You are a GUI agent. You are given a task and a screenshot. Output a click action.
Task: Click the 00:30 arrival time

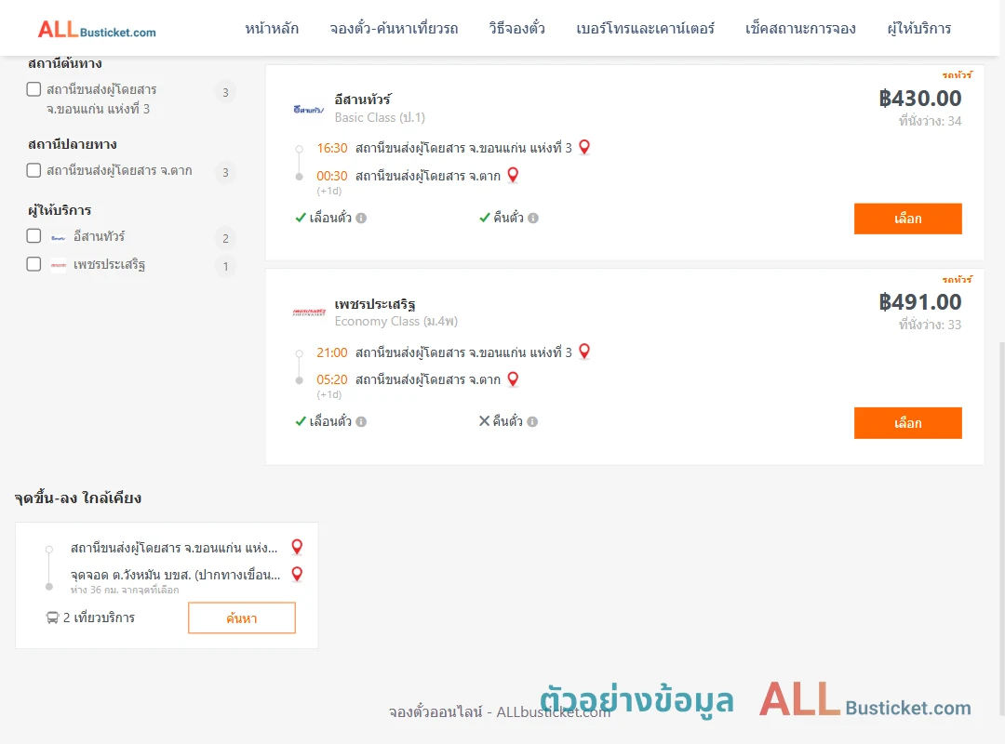[332, 176]
